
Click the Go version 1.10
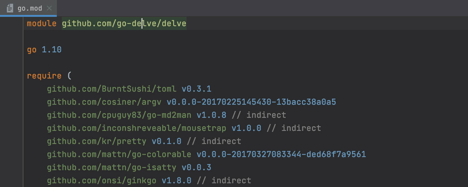pyautogui.click(x=52, y=50)
